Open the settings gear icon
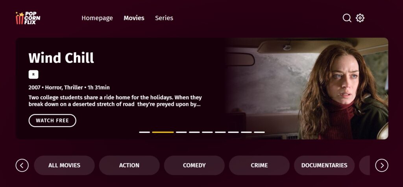The image size is (403, 187). coord(360,18)
